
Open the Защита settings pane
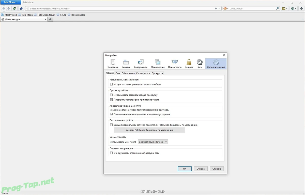point(189,64)
